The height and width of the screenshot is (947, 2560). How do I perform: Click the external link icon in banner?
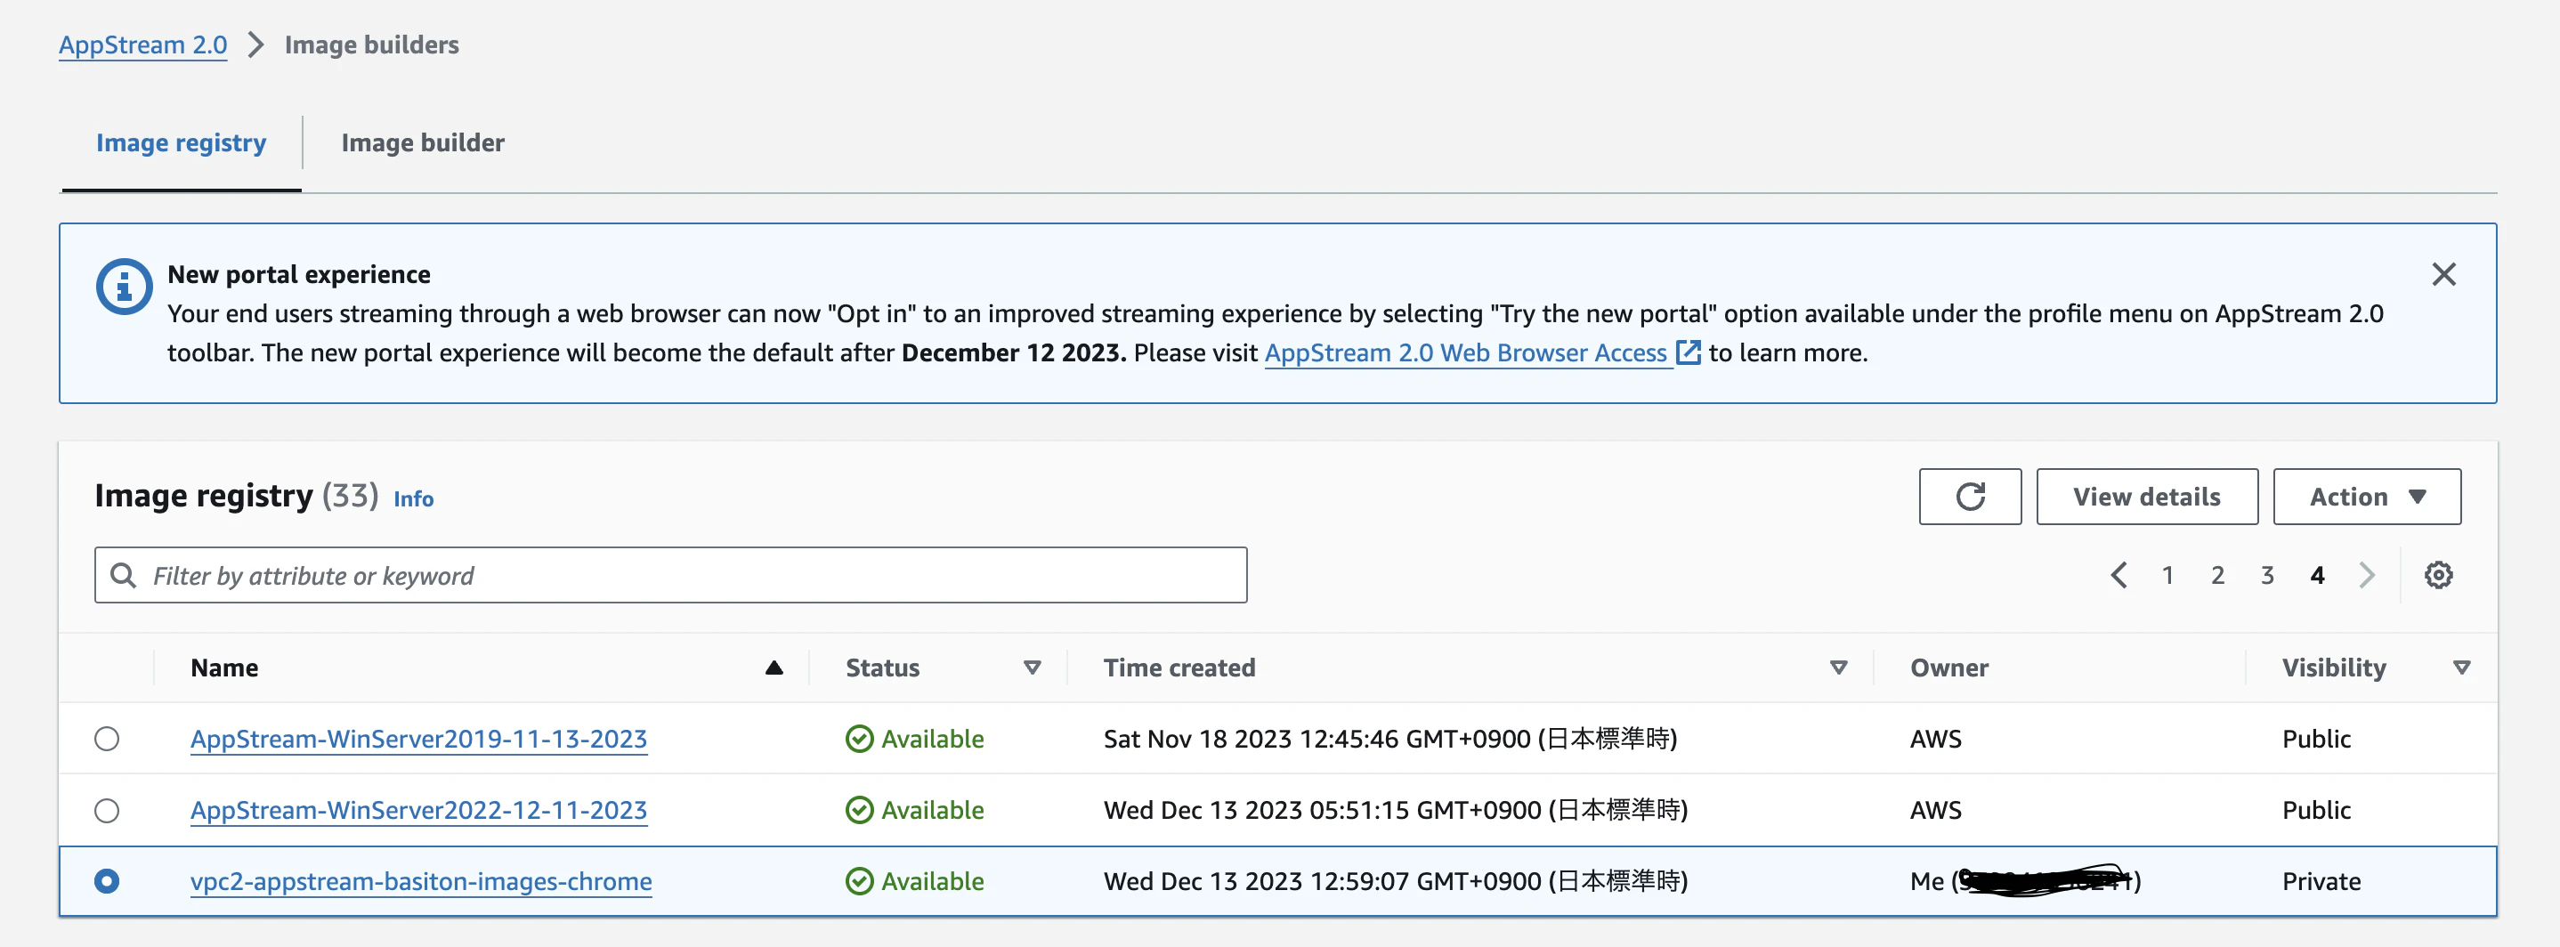click(x=1688, y=352)
